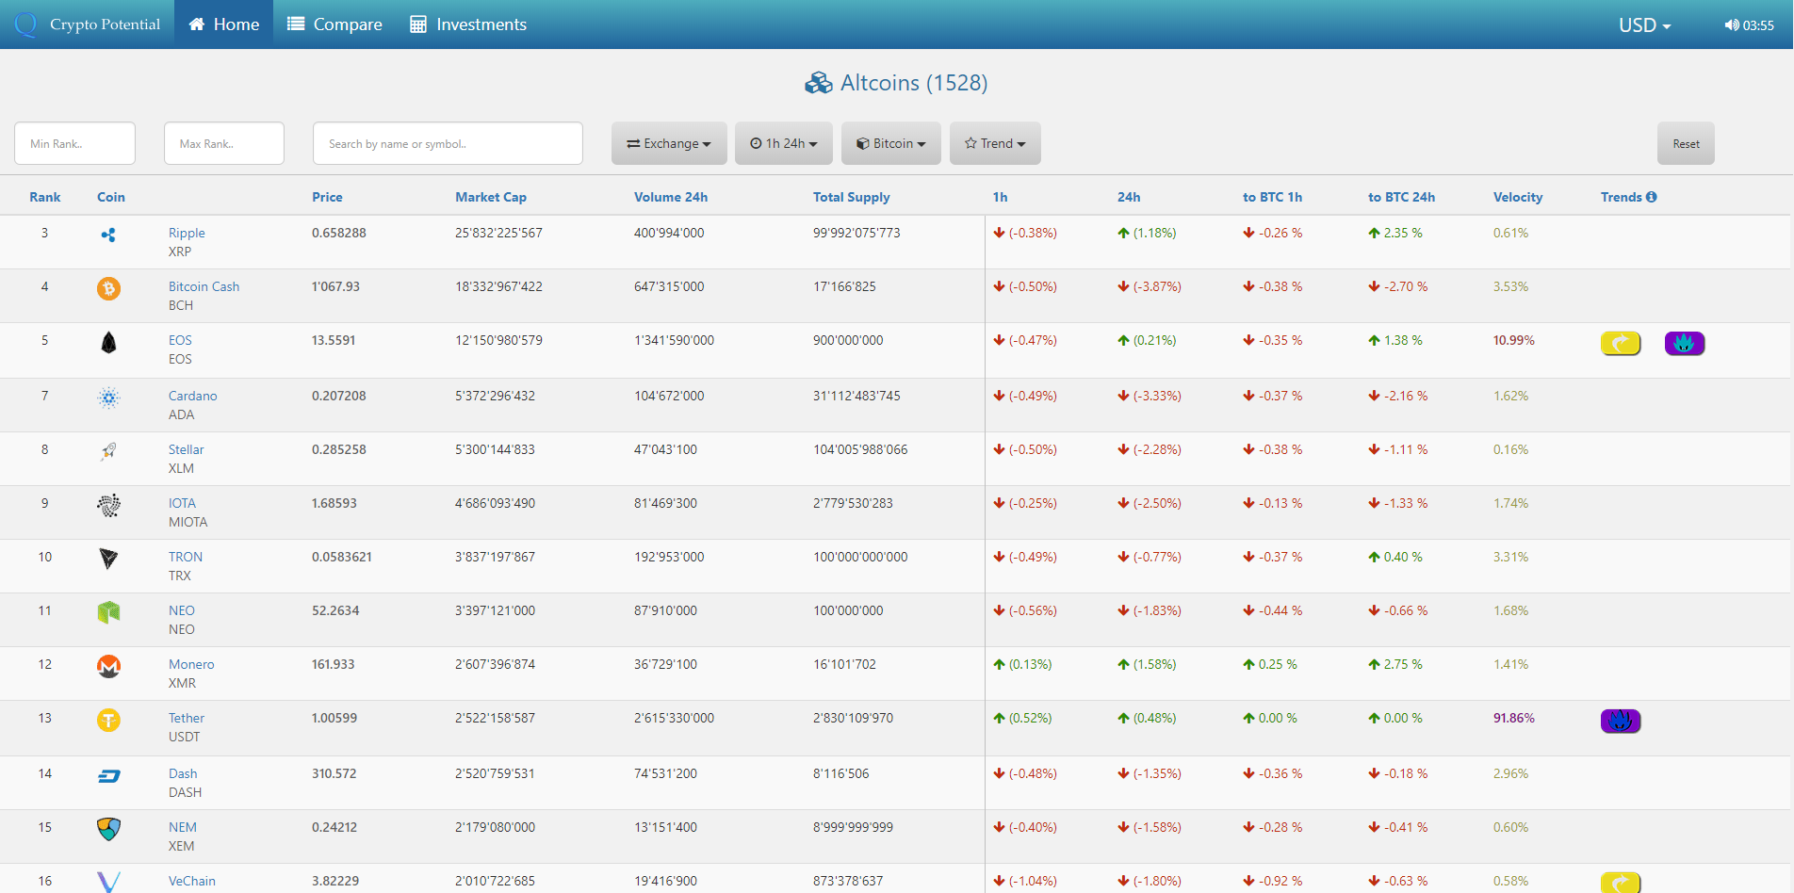Sort table by the 24h column header

pos(1129,197)
